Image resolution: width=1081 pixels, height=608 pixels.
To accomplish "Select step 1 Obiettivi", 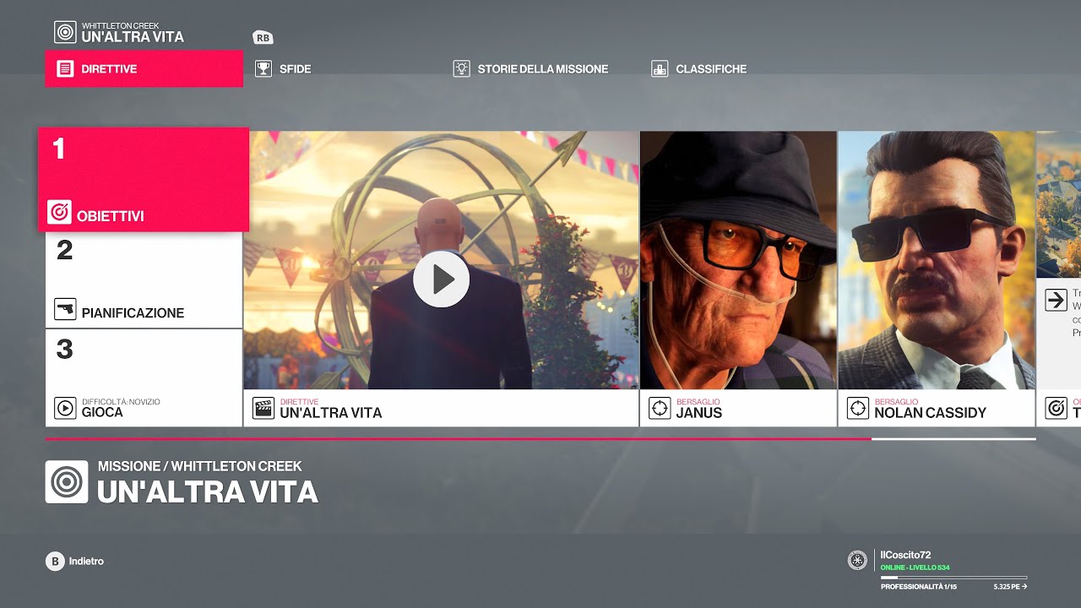I will coord(144,179).
